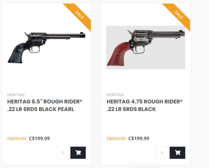Click the HERITAG brand label above the 4.75 revolver
Viewport: 209px width, 168px height.
pyautogui.click(x=115, y=95)
